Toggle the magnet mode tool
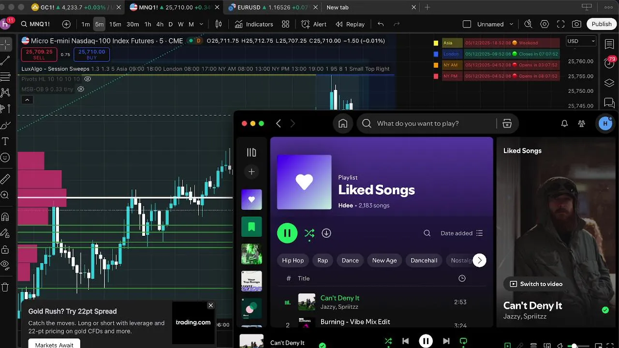The height and width of the screenshot is (348, 619). click(5, 217)
